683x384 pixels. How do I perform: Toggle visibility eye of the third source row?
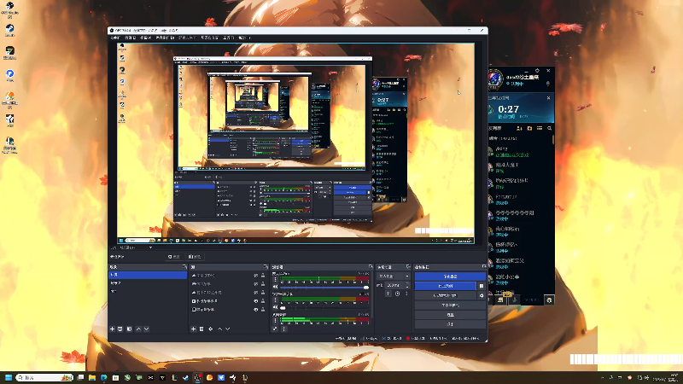(255, 293)
